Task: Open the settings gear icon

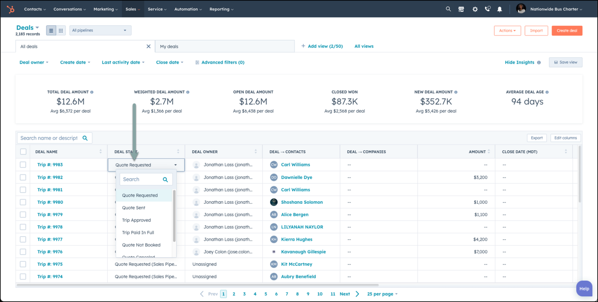Action: (475, 9)
